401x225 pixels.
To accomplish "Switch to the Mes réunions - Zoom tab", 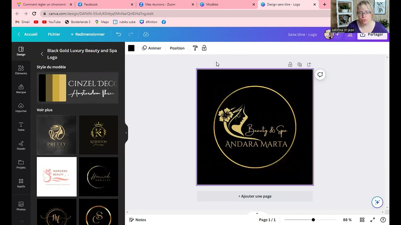I will pyautogui.click(x=167, y=4).
